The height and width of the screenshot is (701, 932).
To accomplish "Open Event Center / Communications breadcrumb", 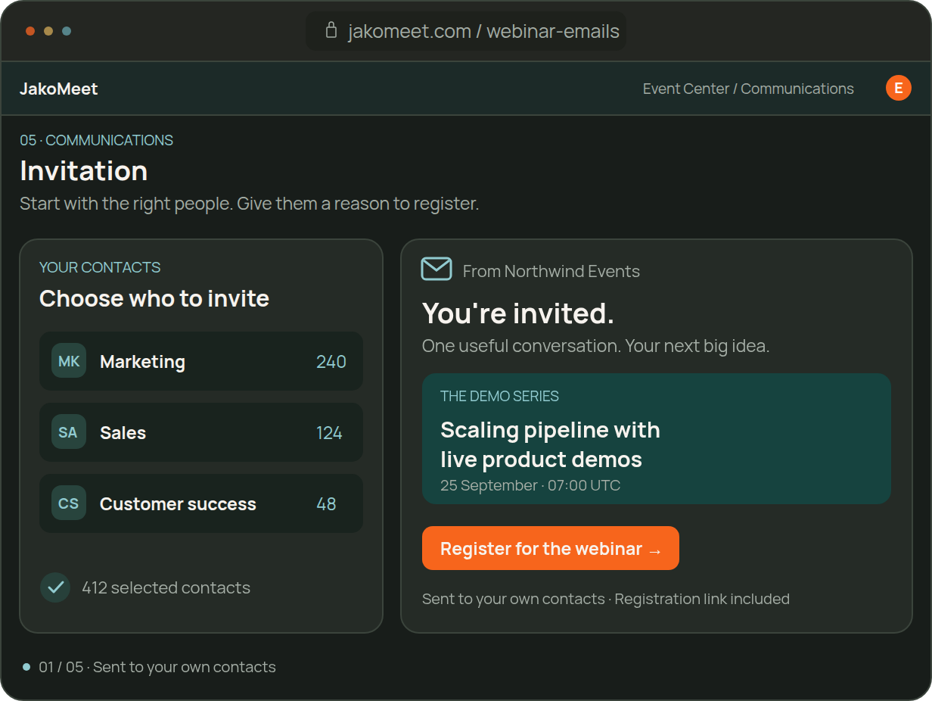I will (x=748, y=89).
